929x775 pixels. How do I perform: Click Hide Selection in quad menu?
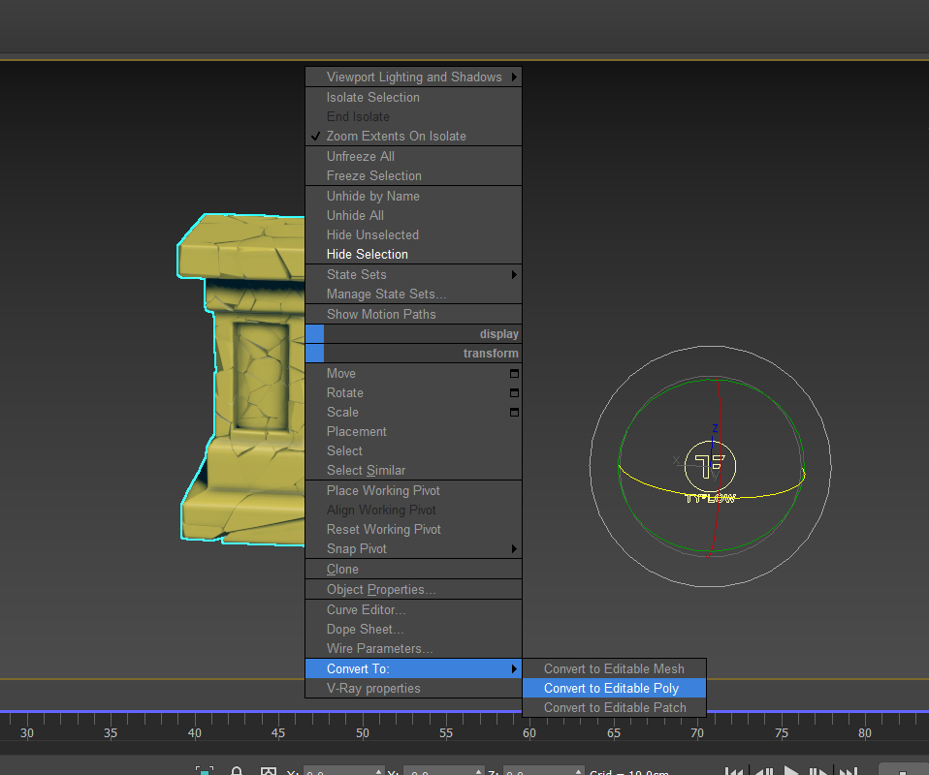click(367, 255)
